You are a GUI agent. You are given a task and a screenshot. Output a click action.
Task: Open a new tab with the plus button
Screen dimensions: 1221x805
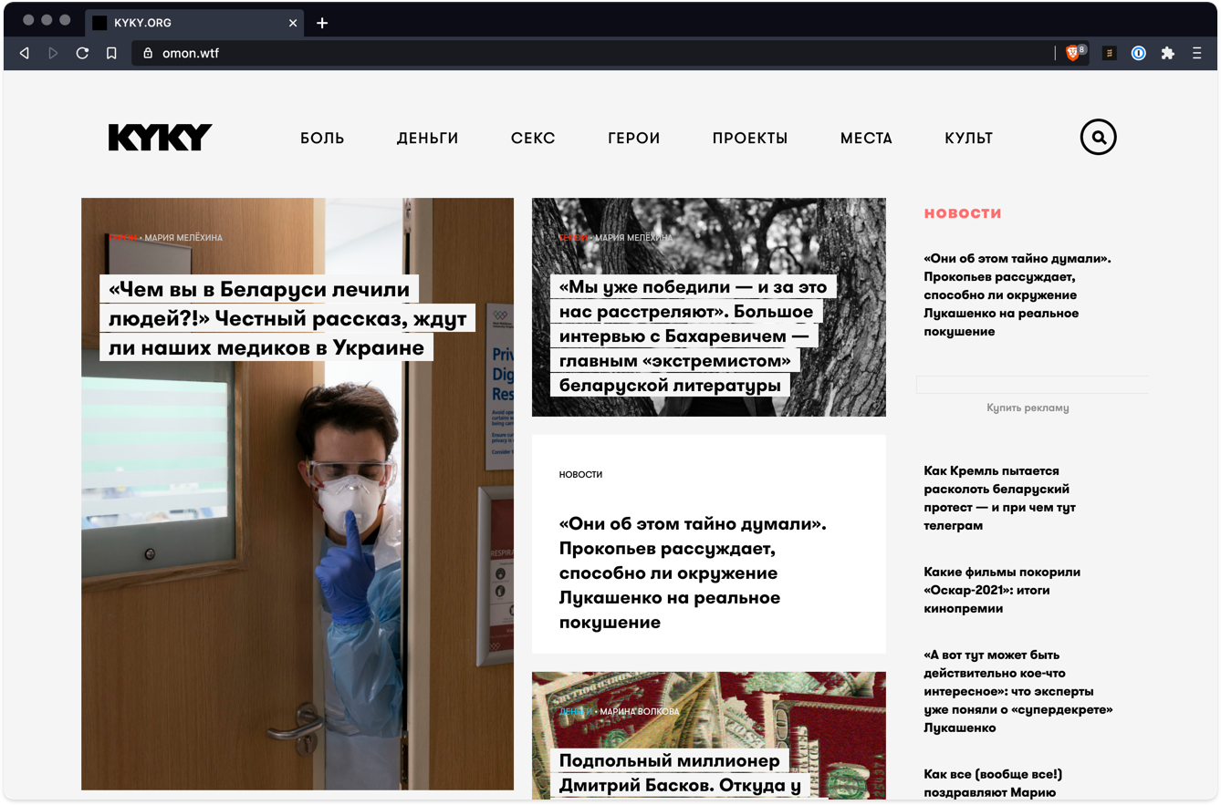[x=322, y=23]
